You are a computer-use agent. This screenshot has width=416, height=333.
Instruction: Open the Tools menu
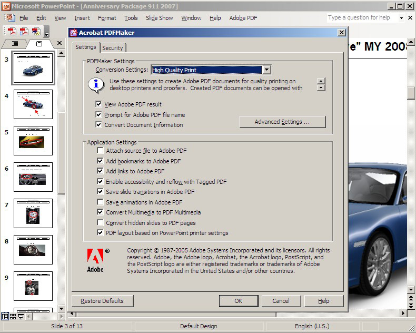point(131,18)
